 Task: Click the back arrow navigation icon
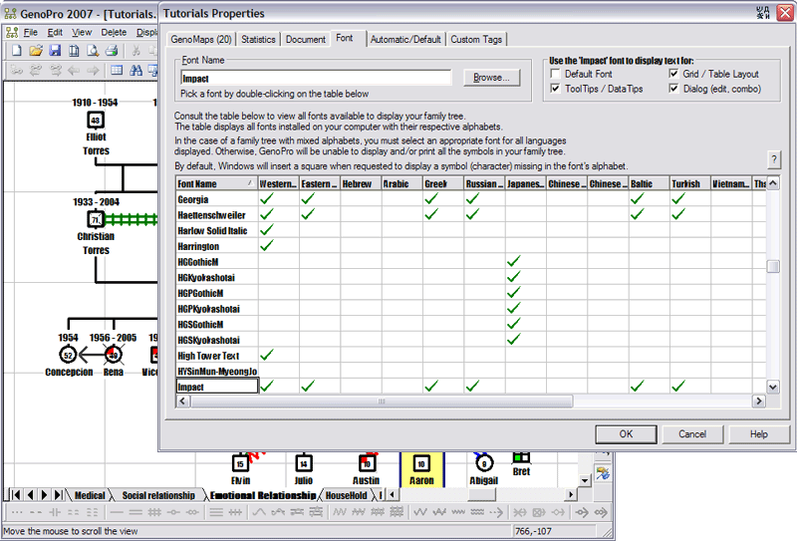(x=74, y=70)
